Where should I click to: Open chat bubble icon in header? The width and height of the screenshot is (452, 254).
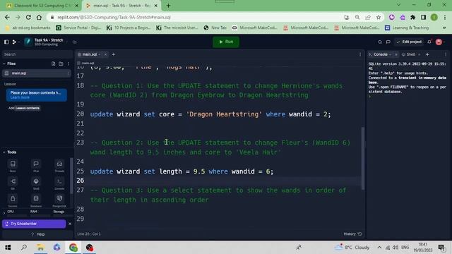coord(388,42)
